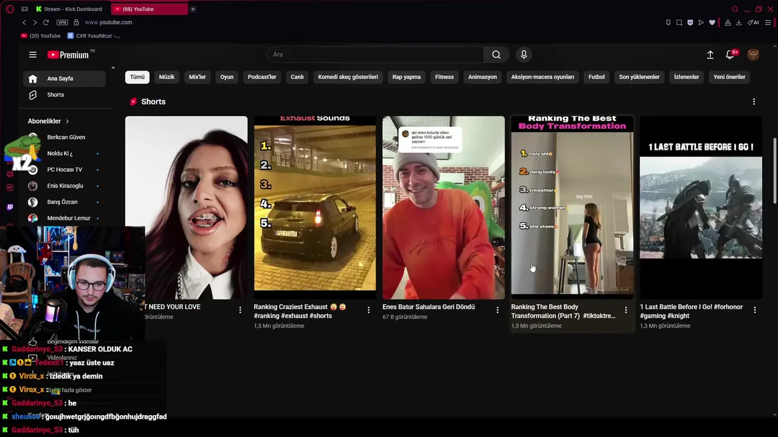Click the YouTube Premium logo
This screenshot has width=778, height=437.
pyautogui.click(x=68, y=55)
